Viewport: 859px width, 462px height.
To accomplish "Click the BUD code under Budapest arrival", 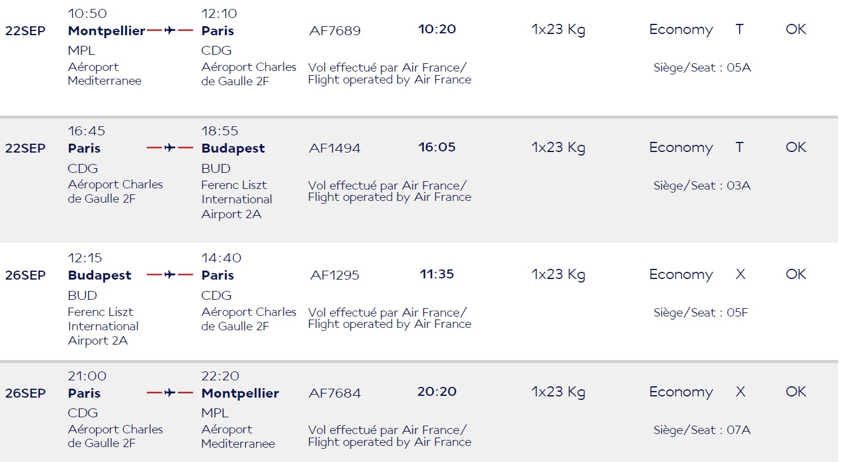I will tap(216, 169).
